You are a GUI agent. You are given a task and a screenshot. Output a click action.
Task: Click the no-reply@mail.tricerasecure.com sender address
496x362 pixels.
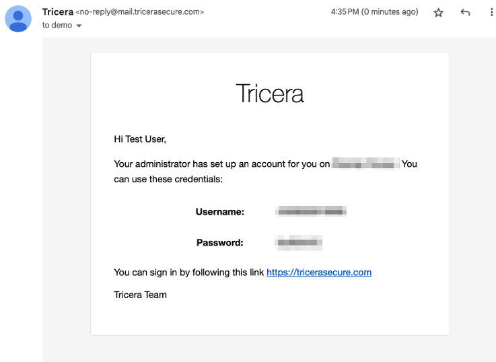coord(140,12)
